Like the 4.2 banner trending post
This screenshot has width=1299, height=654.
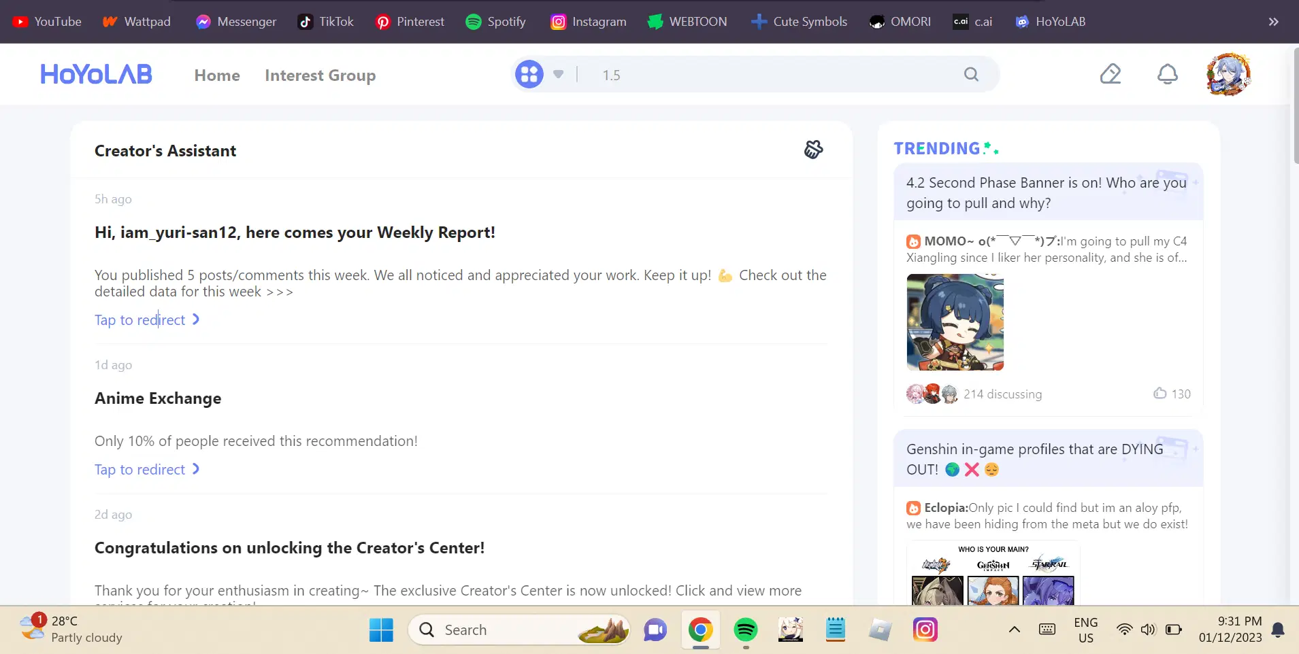click(1160, 394)
